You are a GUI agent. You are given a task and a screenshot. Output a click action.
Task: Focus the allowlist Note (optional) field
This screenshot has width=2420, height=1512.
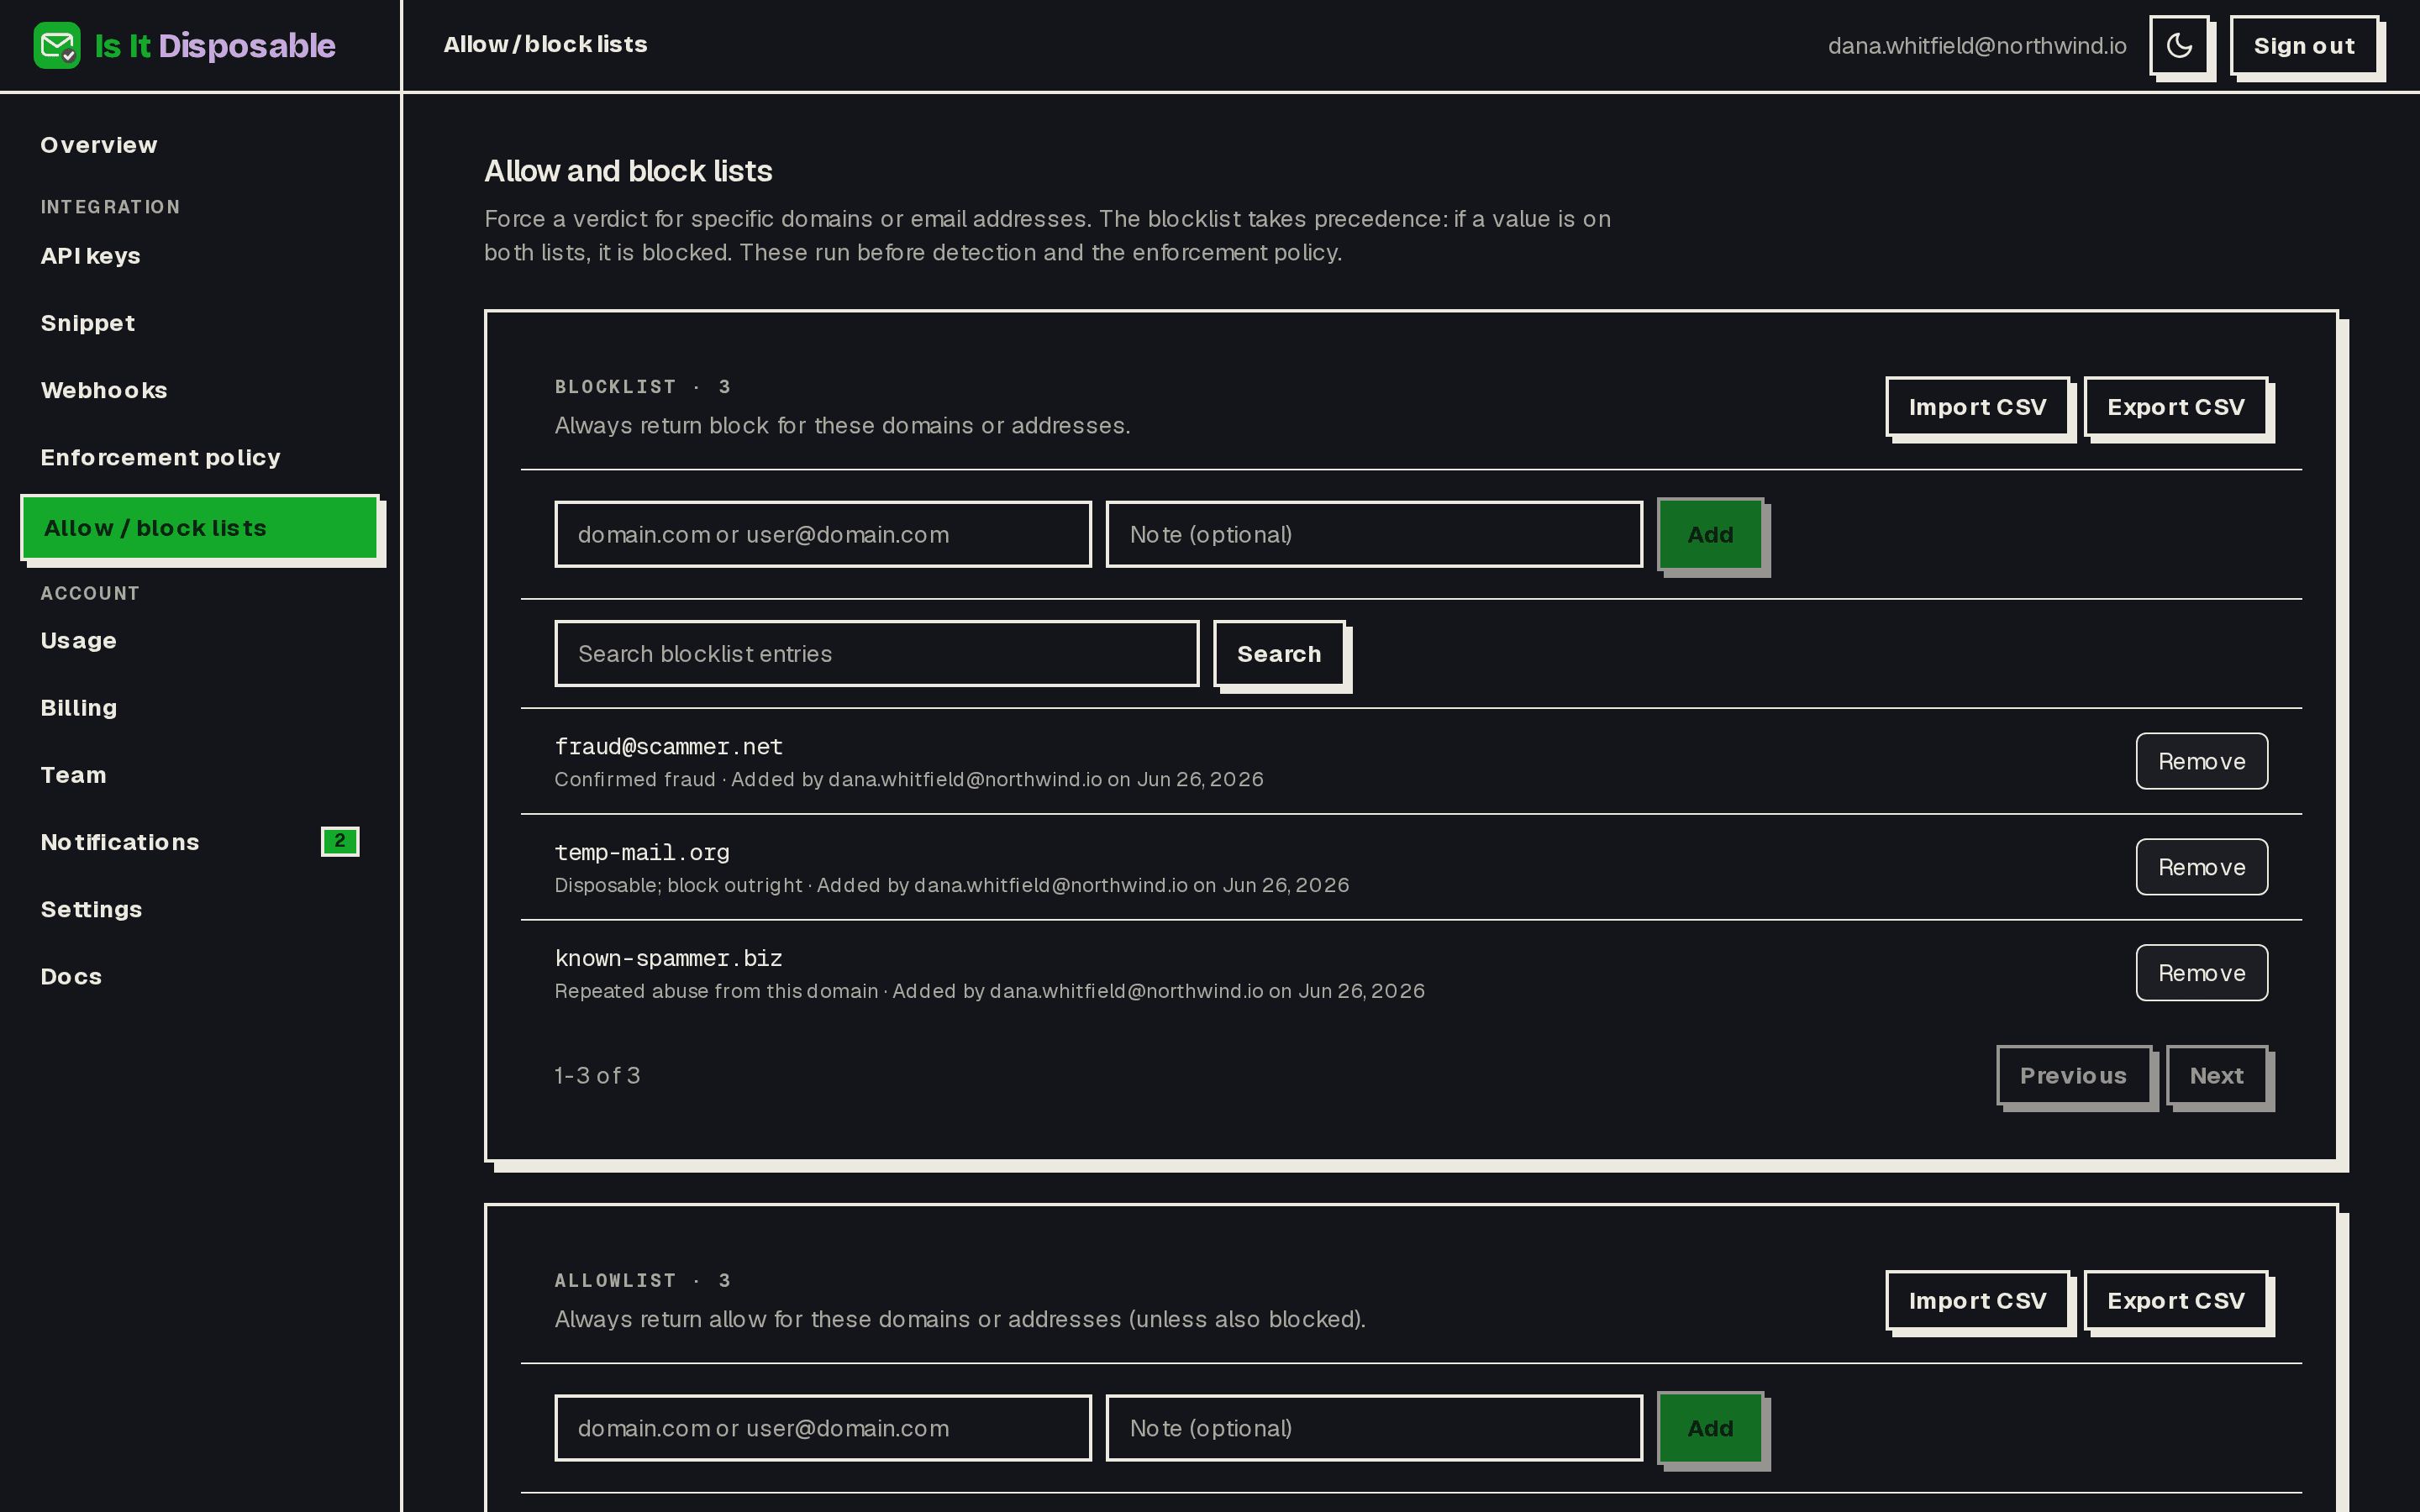click(1374, 1428)
